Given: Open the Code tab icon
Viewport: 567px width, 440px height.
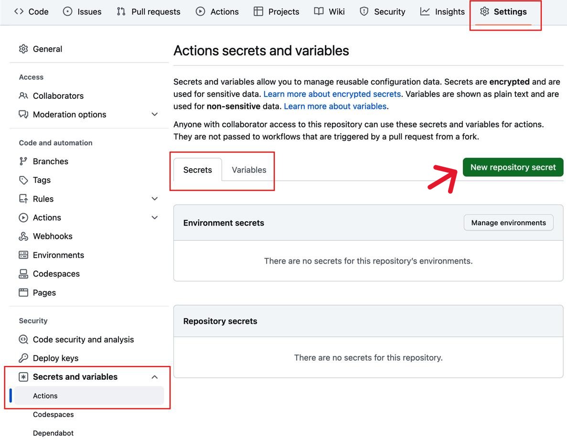Looking at the screenshot, I should coord(19,11).
